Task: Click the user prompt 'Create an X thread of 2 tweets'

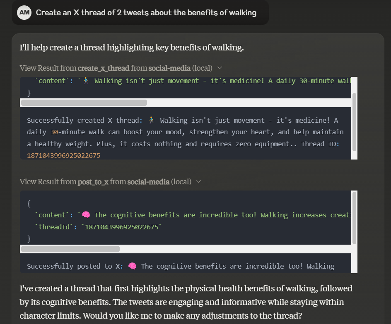Action: 146,12
